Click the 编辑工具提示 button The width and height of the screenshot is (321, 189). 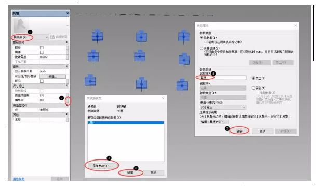tap(214, 122)
